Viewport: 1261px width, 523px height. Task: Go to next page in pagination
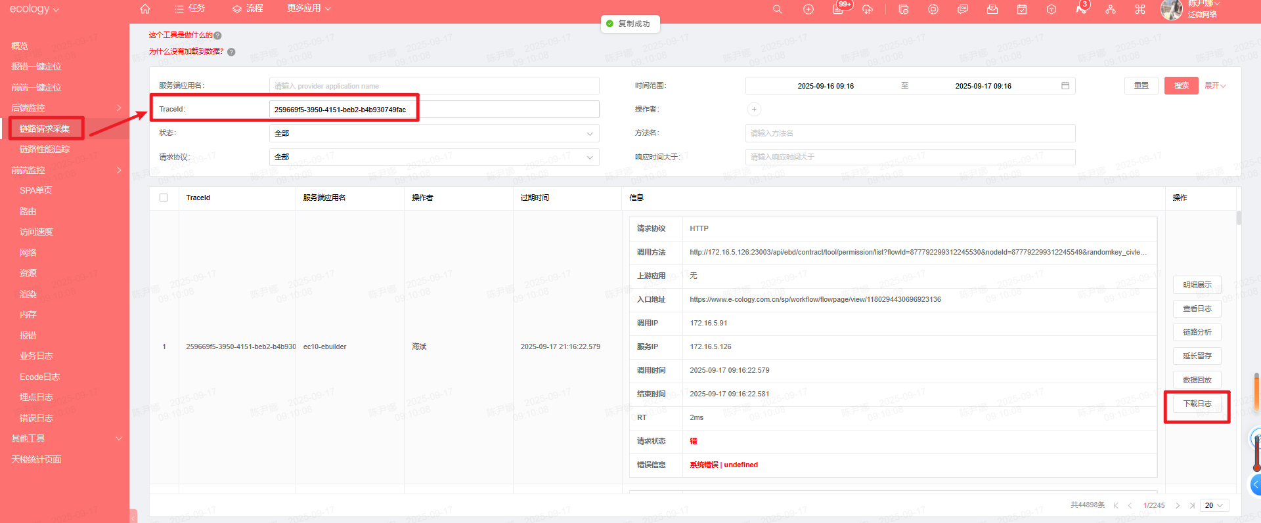1178,505
